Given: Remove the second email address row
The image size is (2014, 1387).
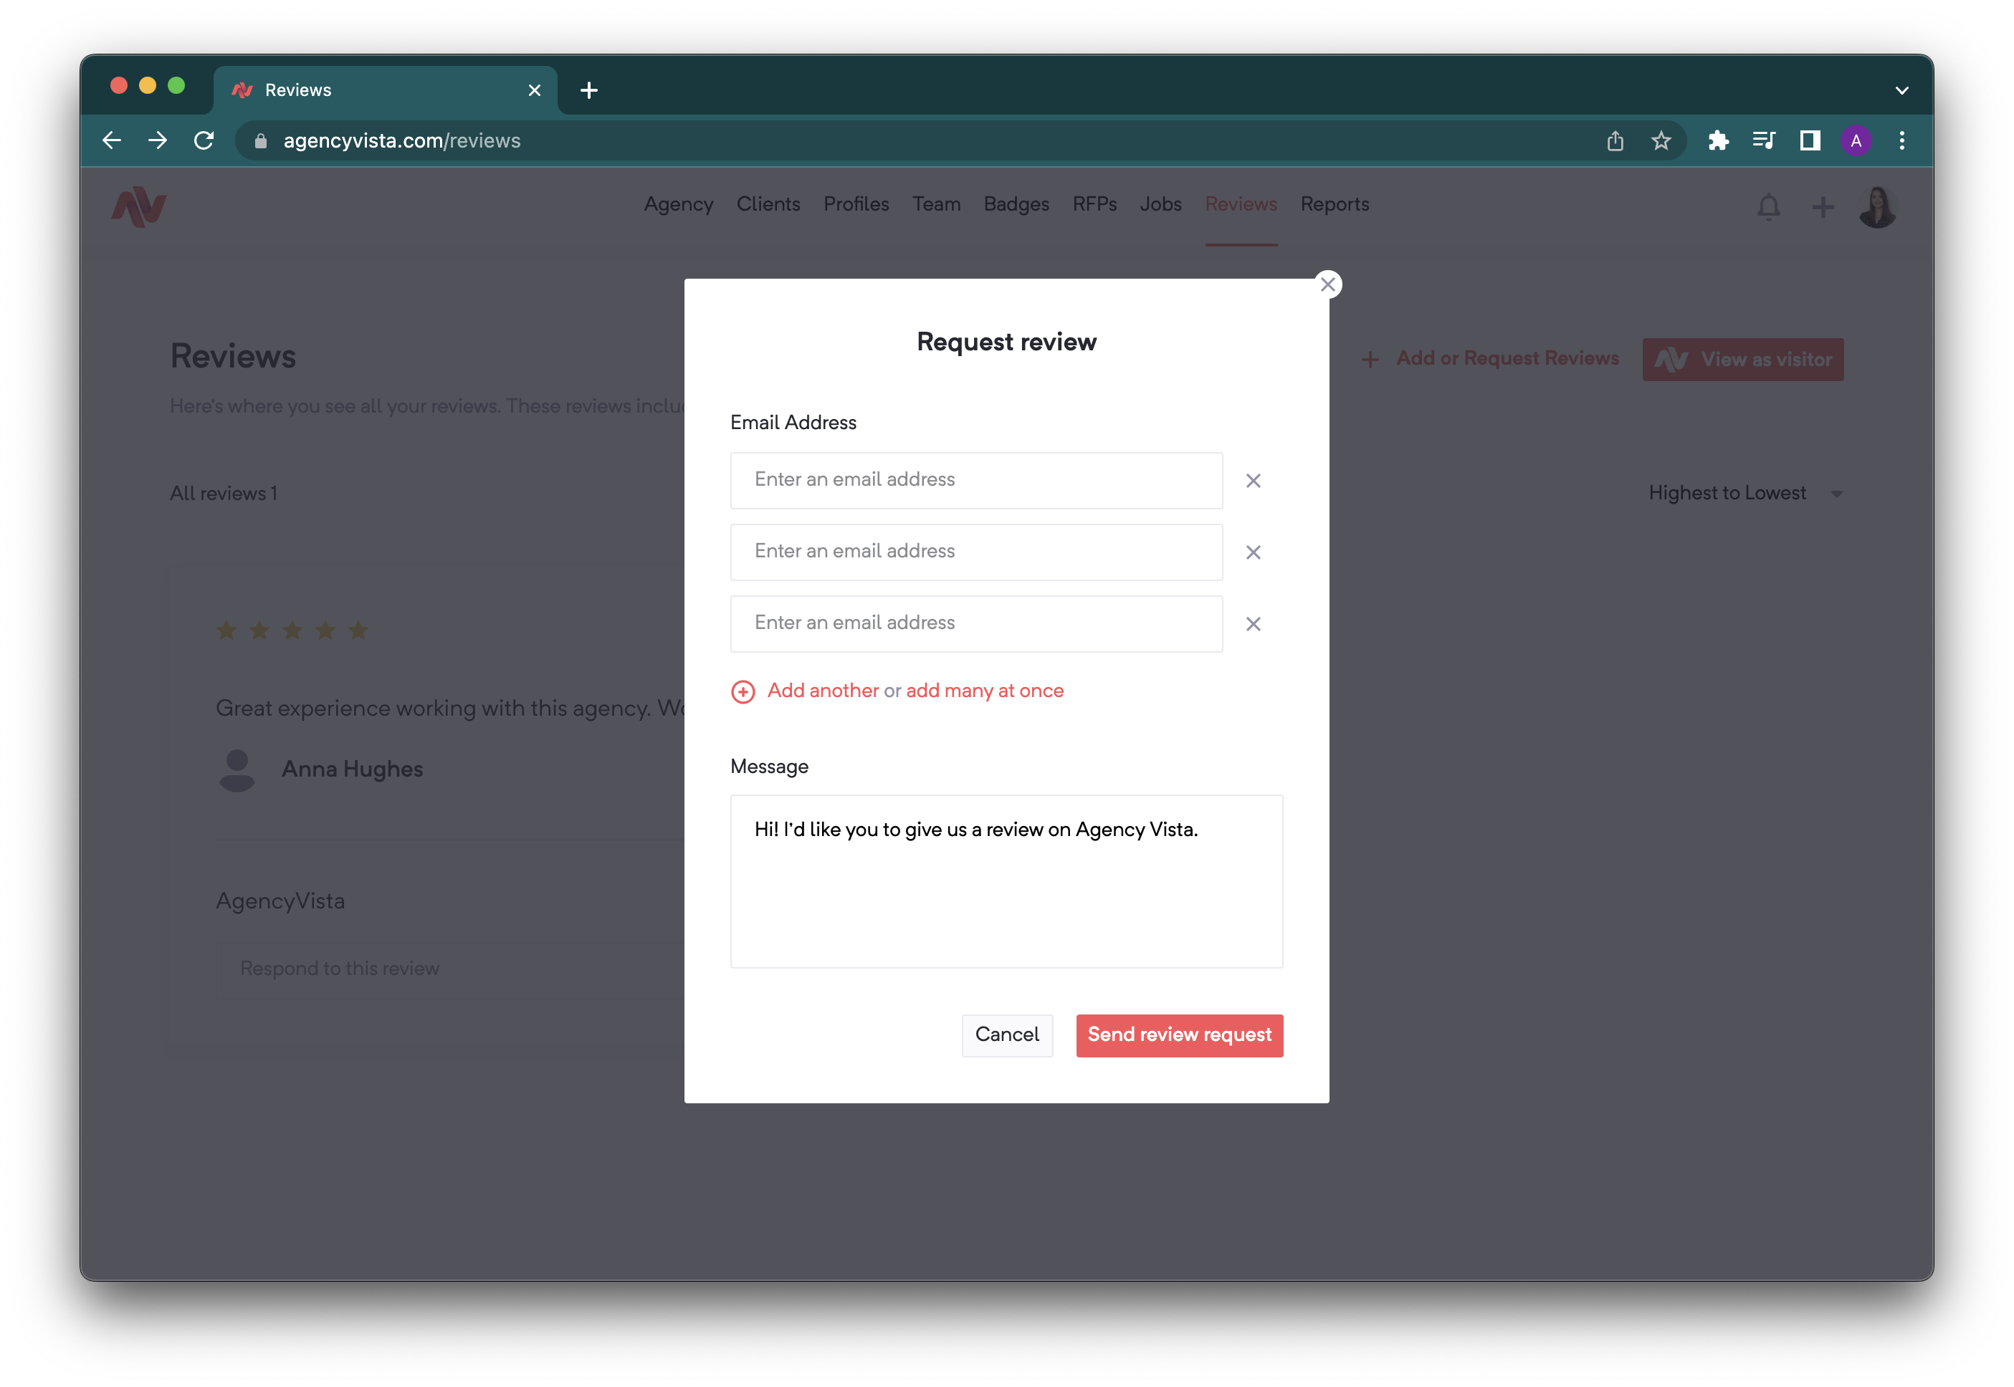Looking at the screenshot, I should click(x=1253, y=552).
